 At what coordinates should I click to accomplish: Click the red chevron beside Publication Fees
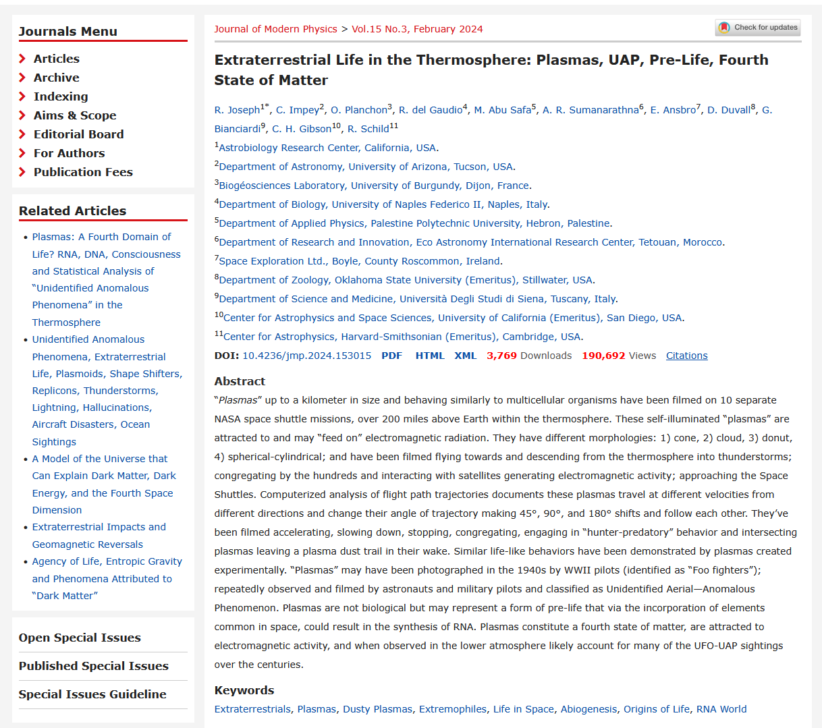[x=22, y=172]
